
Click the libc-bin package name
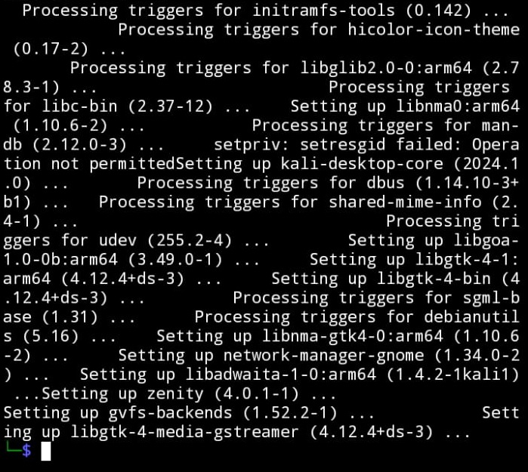(x=79, y=106)
